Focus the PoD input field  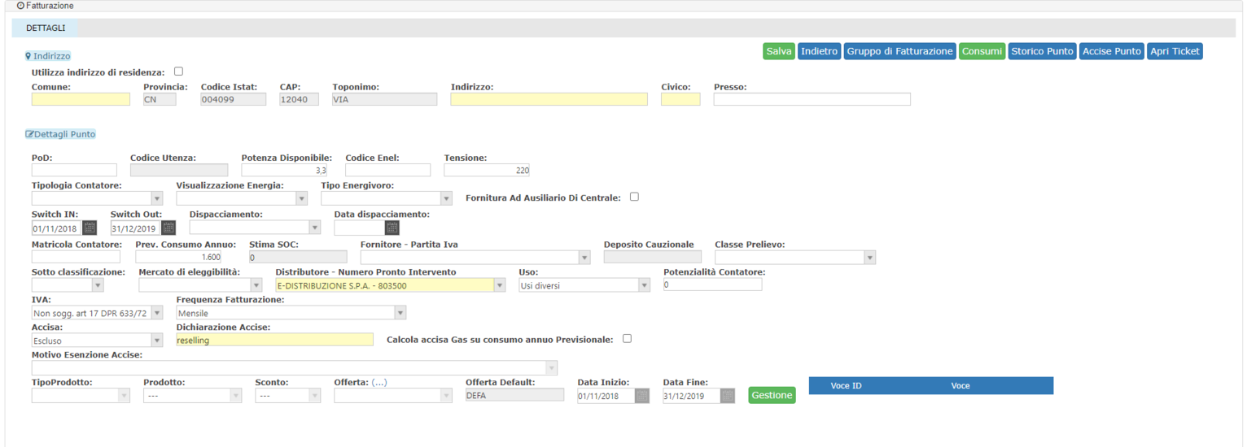[74, 170]
